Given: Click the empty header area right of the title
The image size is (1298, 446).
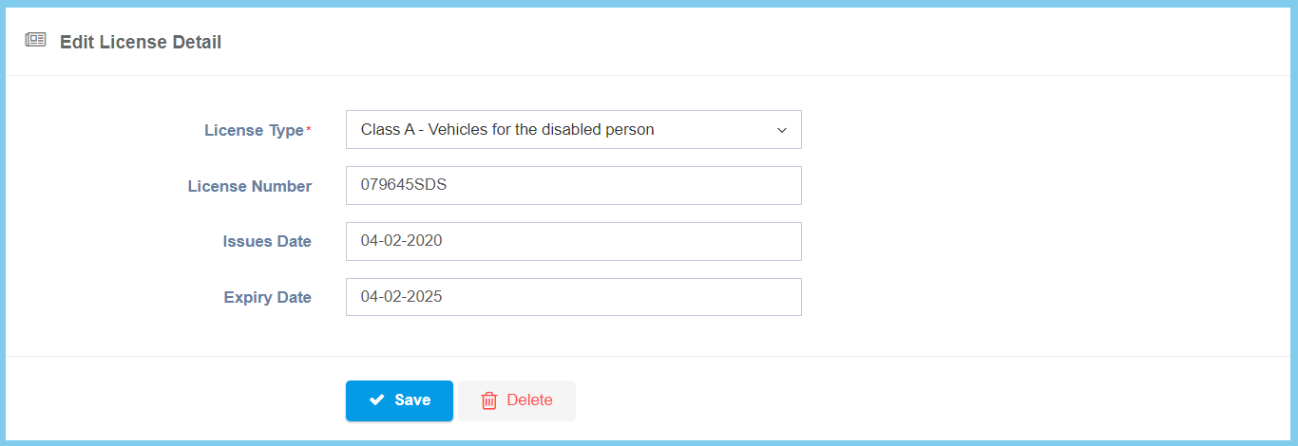Looking at the screenshot, I should tap(760, 42).
